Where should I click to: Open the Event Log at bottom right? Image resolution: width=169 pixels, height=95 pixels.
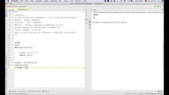point(161,91)
